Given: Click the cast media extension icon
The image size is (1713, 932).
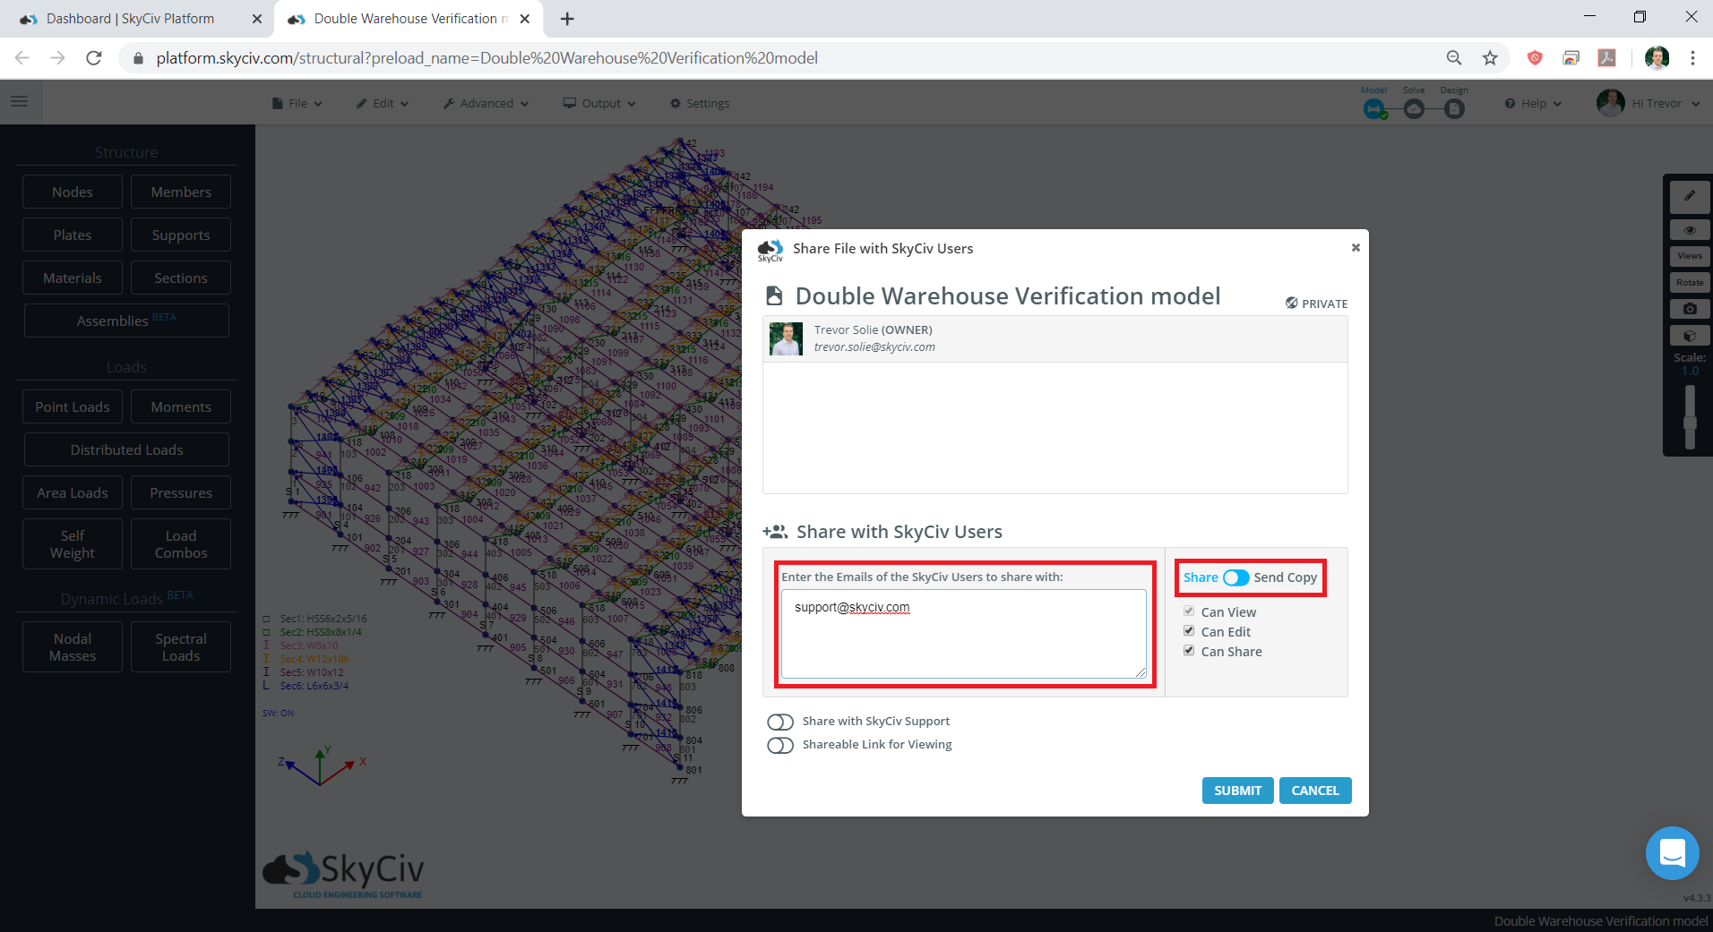Looking at the screenshot, I should [1571, 58].
